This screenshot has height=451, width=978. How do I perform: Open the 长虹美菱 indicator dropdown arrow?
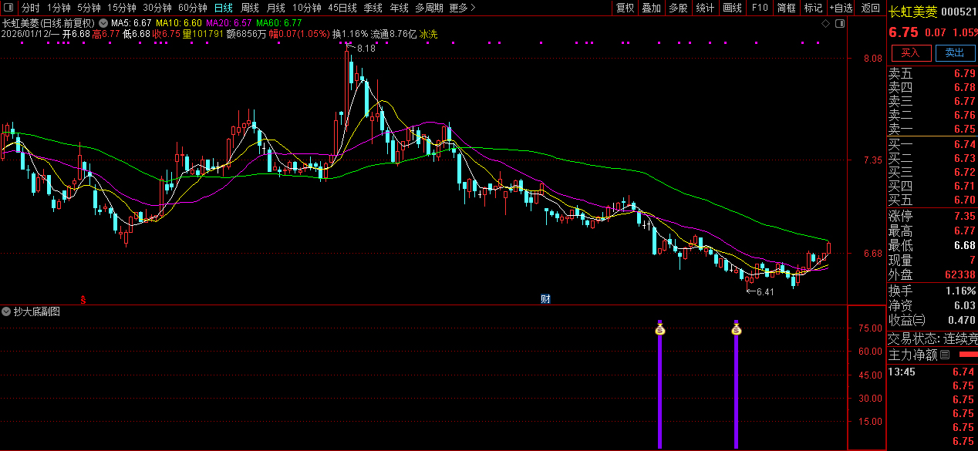click(103, 23)
